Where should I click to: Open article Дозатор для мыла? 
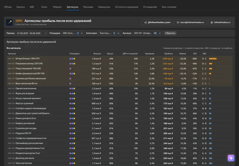coord(25,158)
